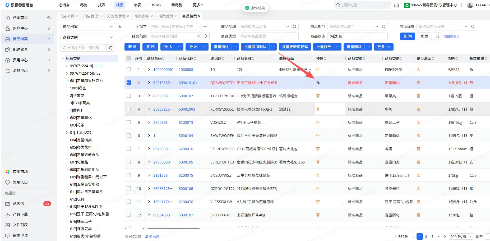Screen dimensions: 490x241
Task: Click the refresh icon beside category search
Action: (x=111, y=48)
